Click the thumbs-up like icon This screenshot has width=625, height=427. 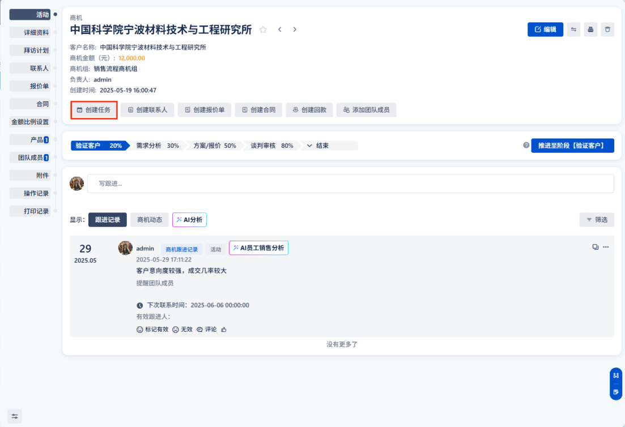pos(224,330)
